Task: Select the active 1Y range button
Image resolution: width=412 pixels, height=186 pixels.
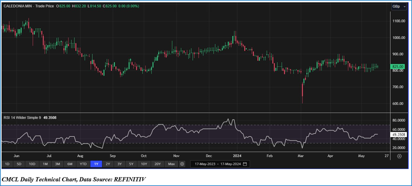Action: (x=96, y=164)
